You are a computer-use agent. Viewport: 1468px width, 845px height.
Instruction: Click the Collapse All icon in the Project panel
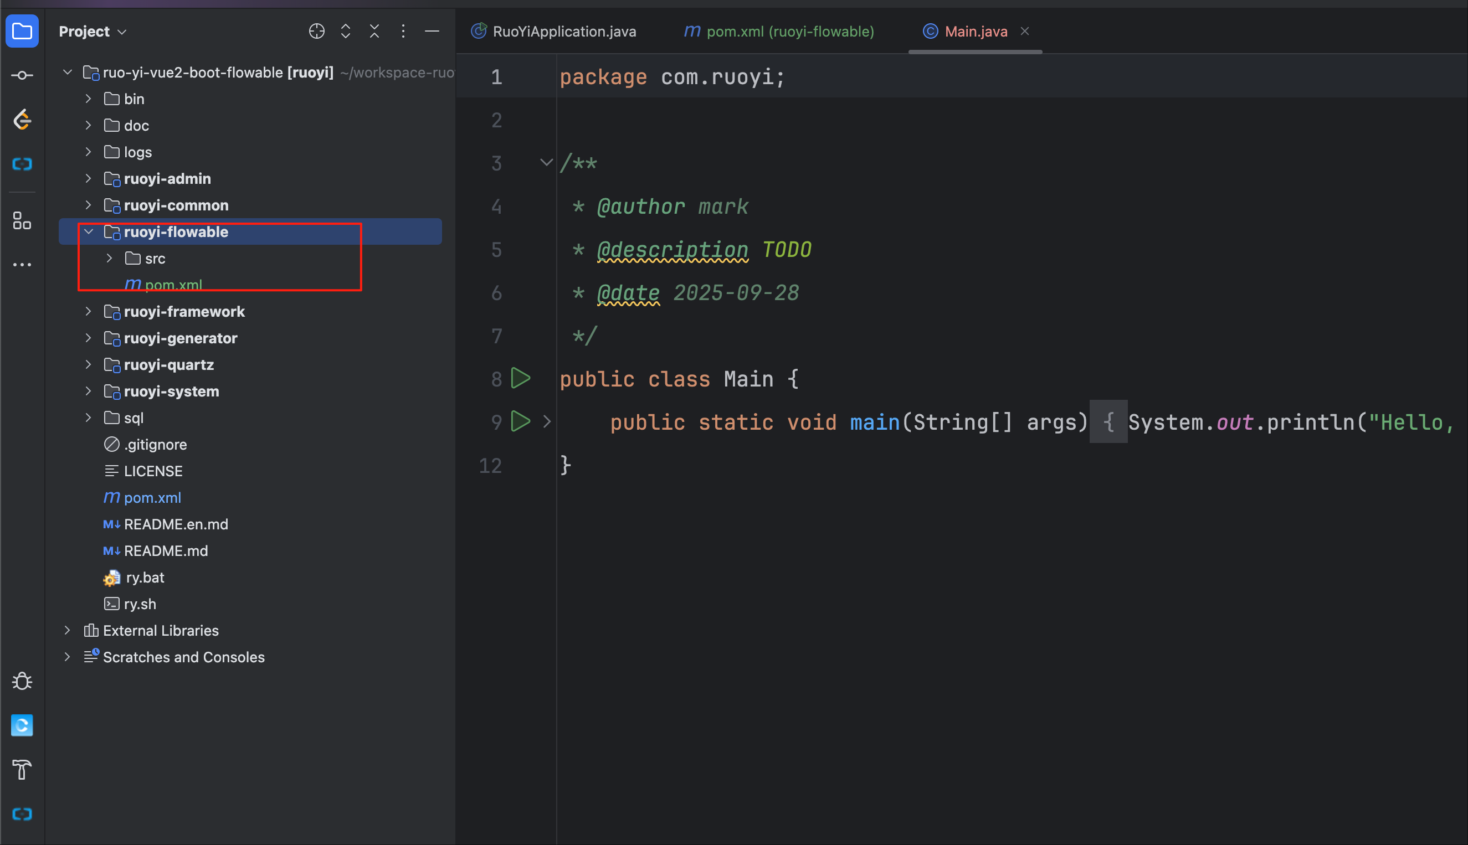(x=374, y=32)
